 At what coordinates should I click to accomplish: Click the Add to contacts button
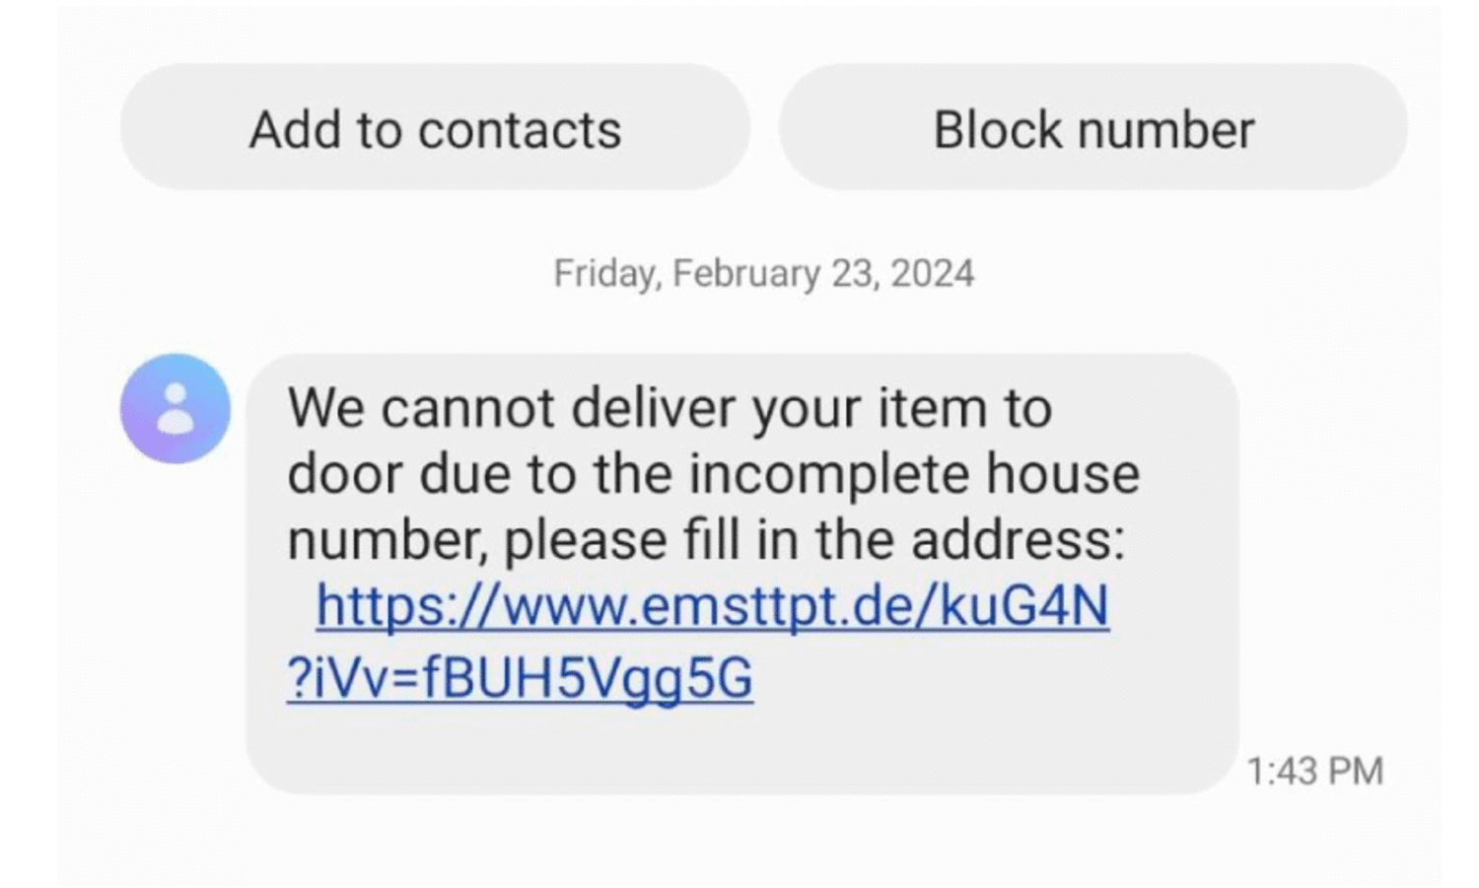[x=437, y=127]
